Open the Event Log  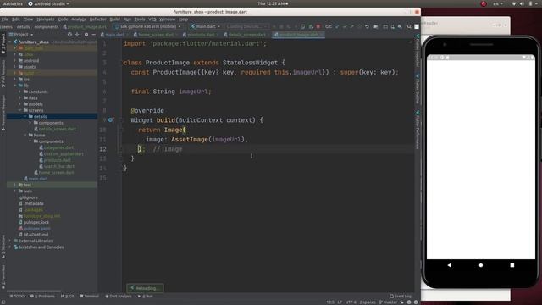(x=401, y=296)
